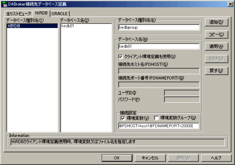Click the 接続先ポート番号(PDNAMEPORT) field

159,85
